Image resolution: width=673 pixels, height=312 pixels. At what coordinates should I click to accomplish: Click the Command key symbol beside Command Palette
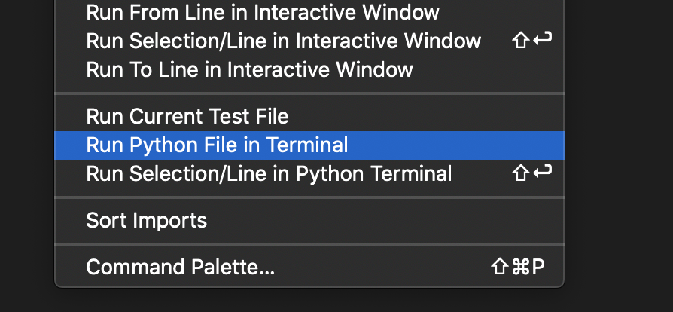518,267
